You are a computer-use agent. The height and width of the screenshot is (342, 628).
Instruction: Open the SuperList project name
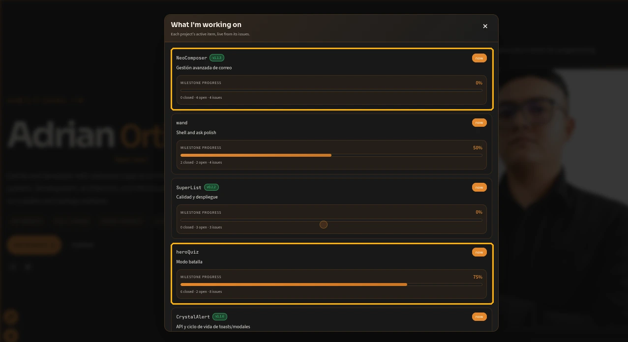(189, 187)
